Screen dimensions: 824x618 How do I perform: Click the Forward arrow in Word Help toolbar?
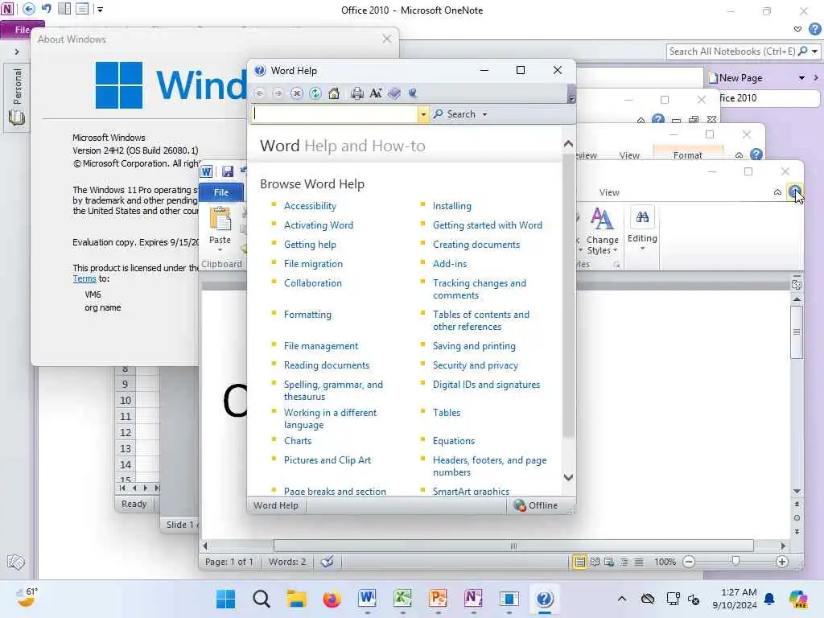pyautogui.click(x=278, y=93)
